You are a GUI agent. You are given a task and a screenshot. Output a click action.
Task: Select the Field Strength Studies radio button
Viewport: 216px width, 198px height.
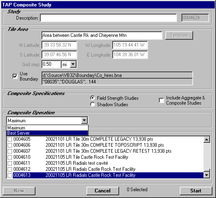point(93,98)
